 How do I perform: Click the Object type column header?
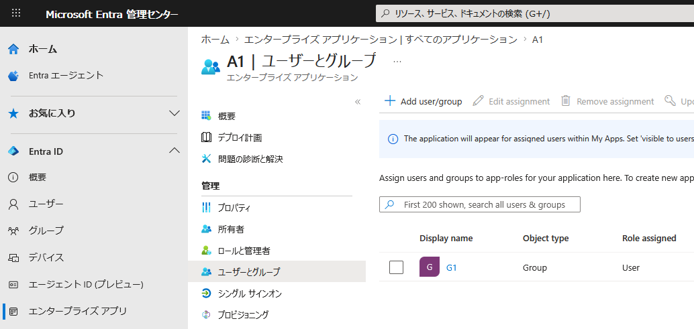[x=546, y=238]
